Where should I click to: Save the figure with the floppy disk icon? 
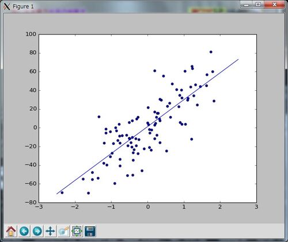(90, 231)
